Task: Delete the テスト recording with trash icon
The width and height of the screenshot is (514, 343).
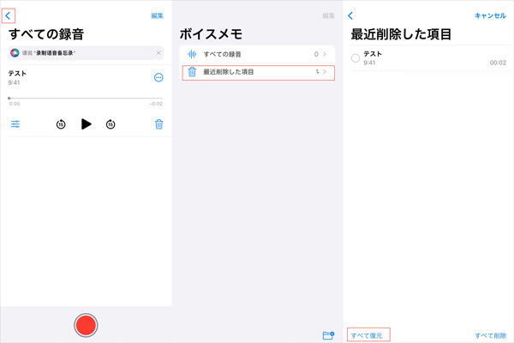Action: click(x=159, y=124)
